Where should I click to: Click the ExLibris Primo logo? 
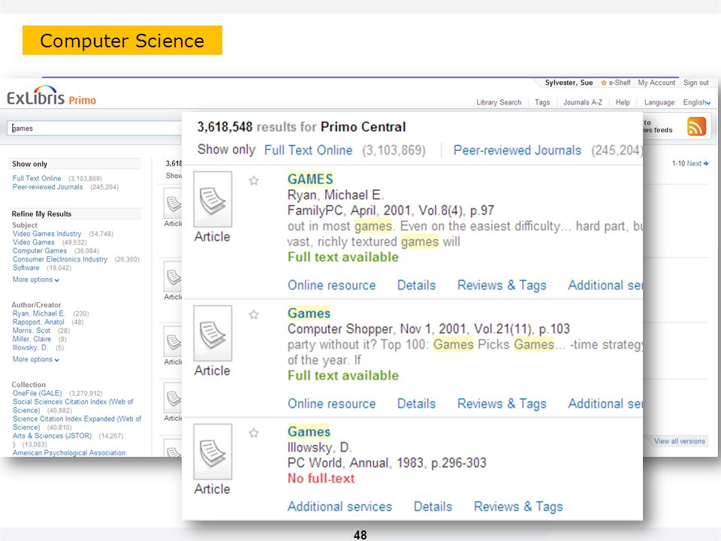tap(52, 96)
